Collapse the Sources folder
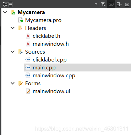131x135 pixels. point(12,52)
